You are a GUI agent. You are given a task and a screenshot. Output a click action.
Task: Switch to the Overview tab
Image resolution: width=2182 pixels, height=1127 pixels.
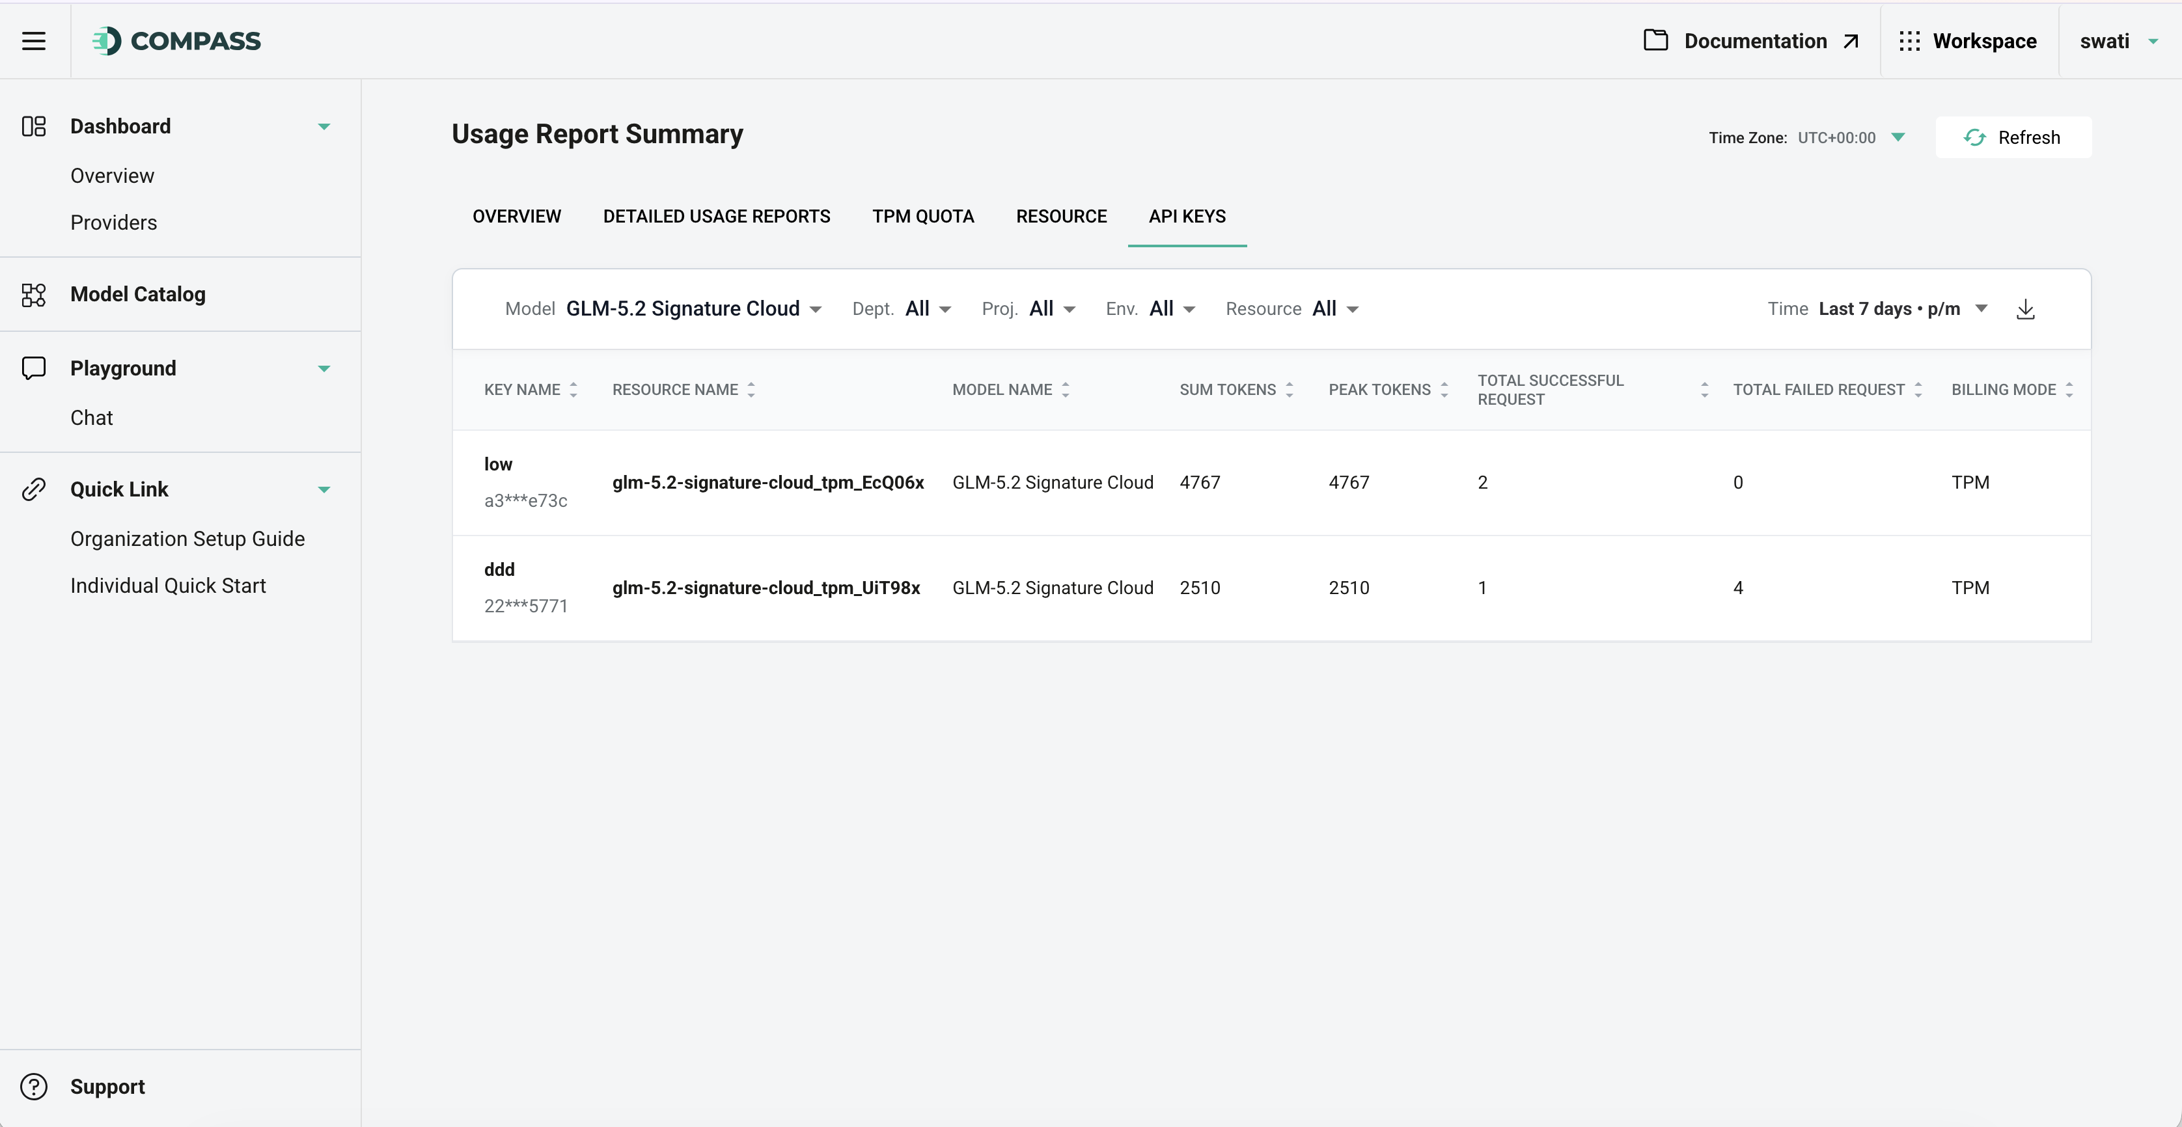tap(517, 216)
